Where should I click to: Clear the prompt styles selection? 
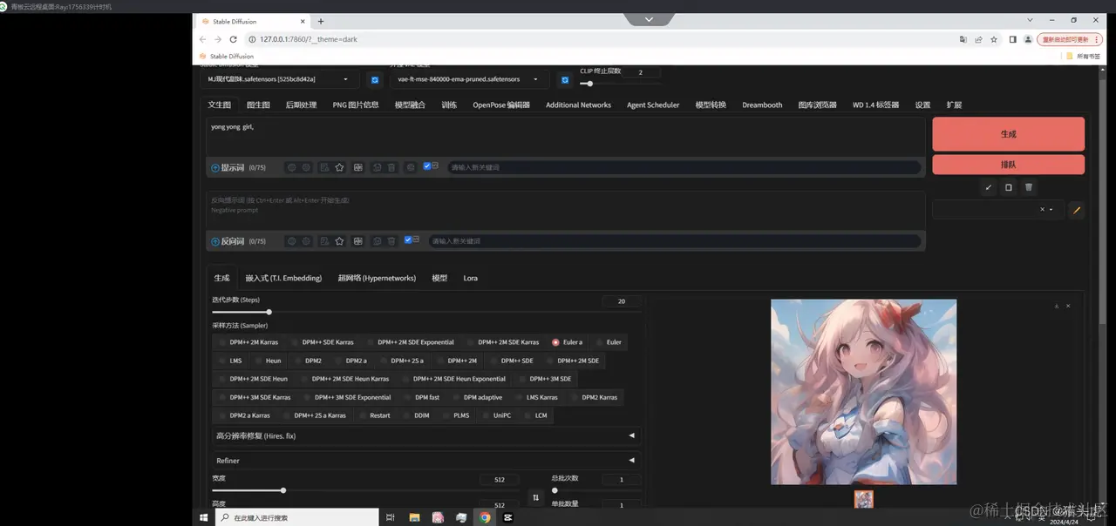click(1042, 210)
